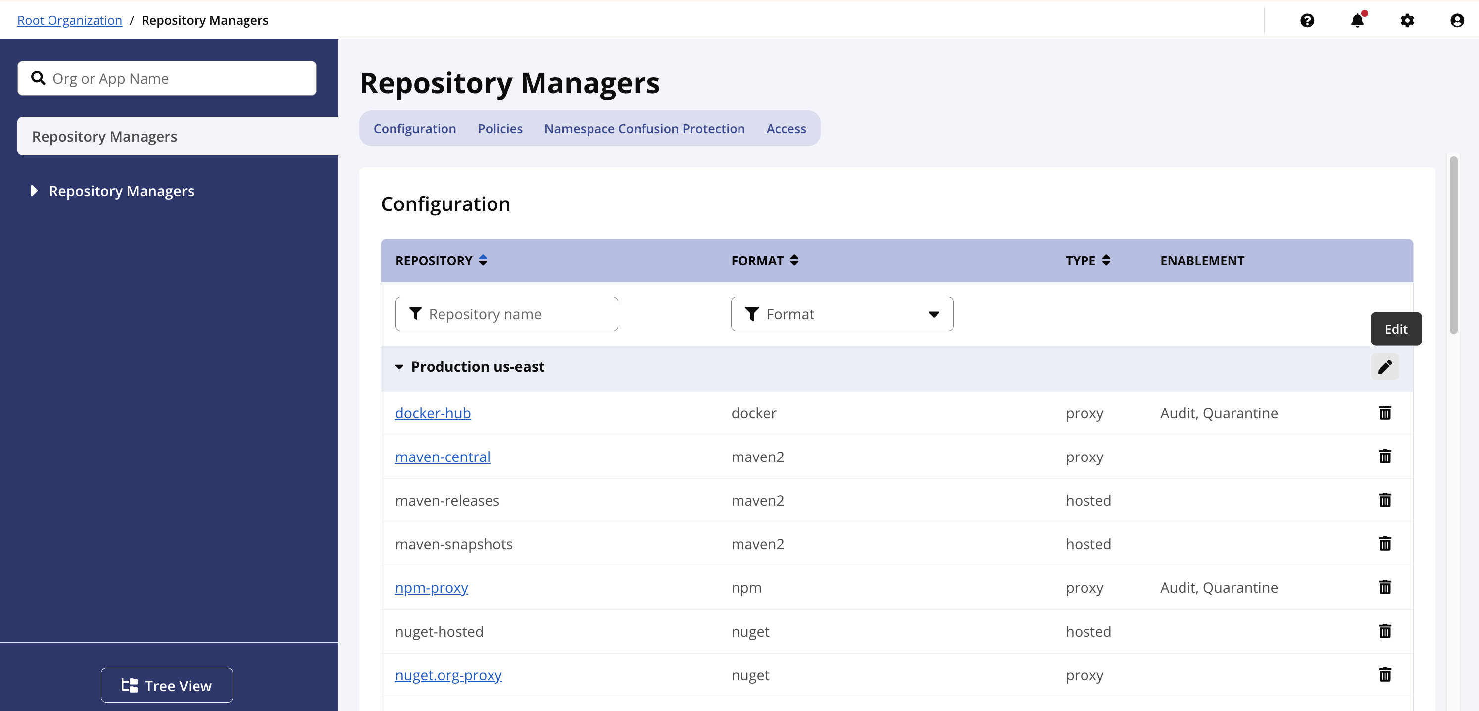Image resolution: width=1479 pixels, height=711 pixels.
Task: Delete the npm-proxy repository with trash icon
Action: pyautogui.click(x=1385, y=588)
